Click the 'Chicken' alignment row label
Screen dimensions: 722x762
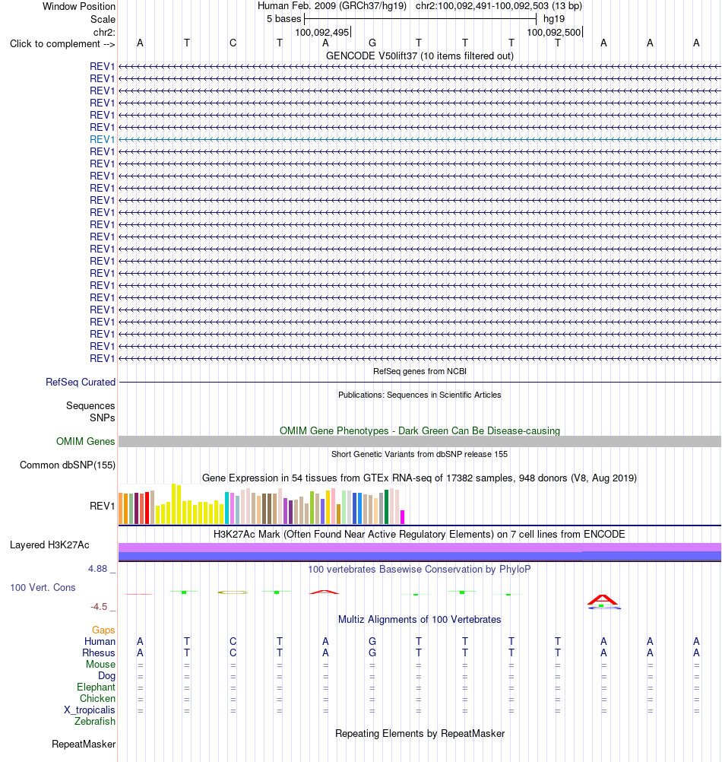(x=97, y=698)
